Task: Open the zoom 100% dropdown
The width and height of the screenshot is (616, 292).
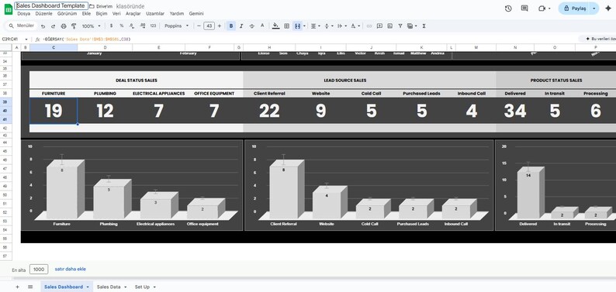Action: [x=92, y=26]
